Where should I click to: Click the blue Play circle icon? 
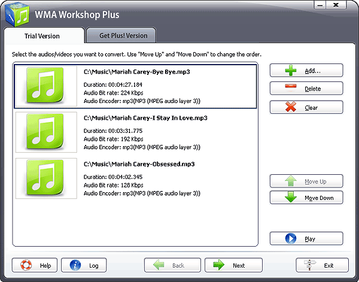tap(291, 238)
